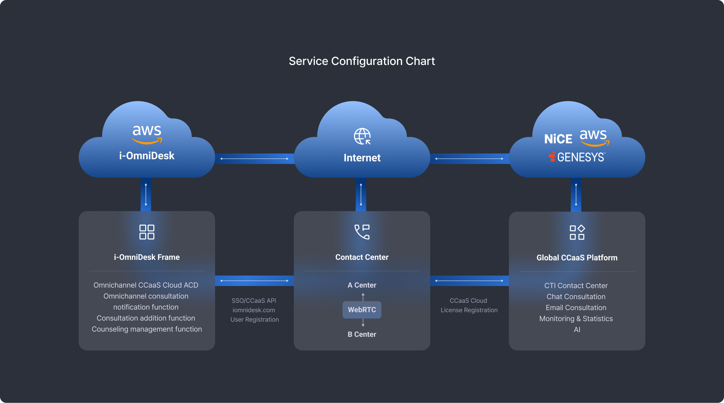This screenshot has width=724, height=403.
Task: Click the Monitoring & Statistics text
Action: click(x=576, y=318)
